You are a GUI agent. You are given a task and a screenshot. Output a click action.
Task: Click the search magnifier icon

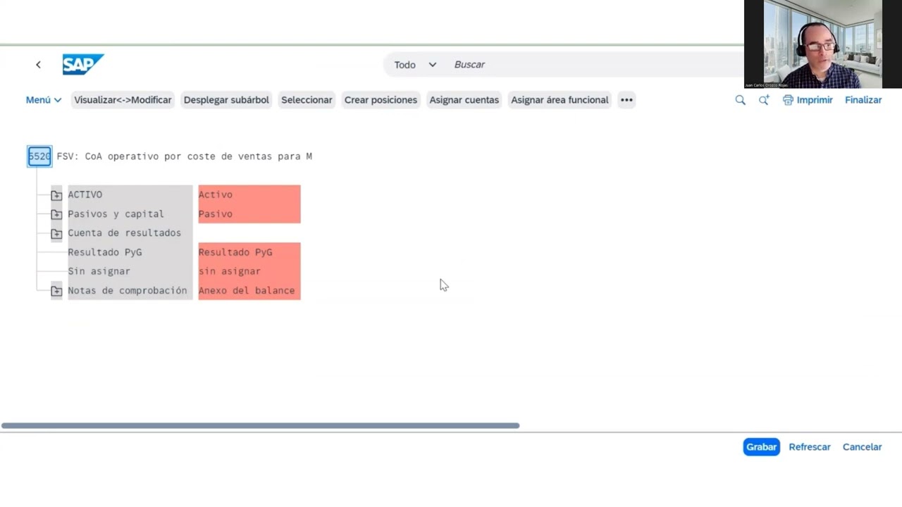tap(740, 100)
